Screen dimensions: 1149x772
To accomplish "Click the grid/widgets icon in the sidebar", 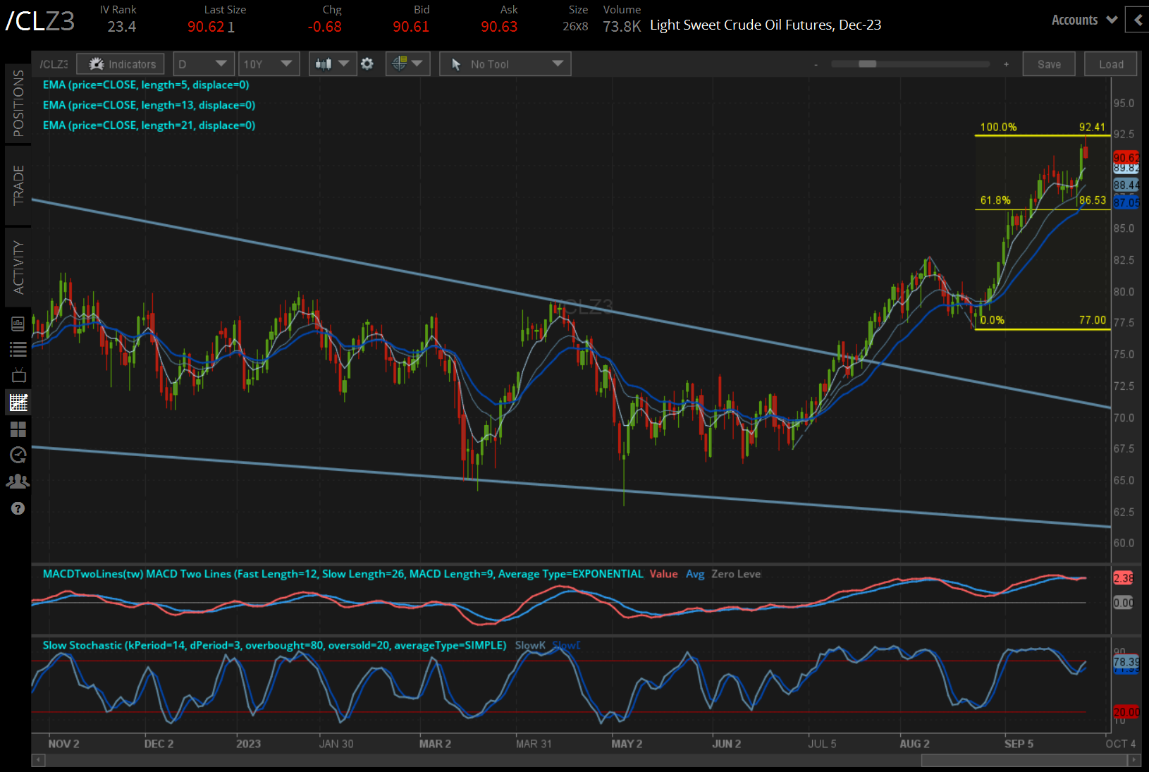I will [18, 429].
